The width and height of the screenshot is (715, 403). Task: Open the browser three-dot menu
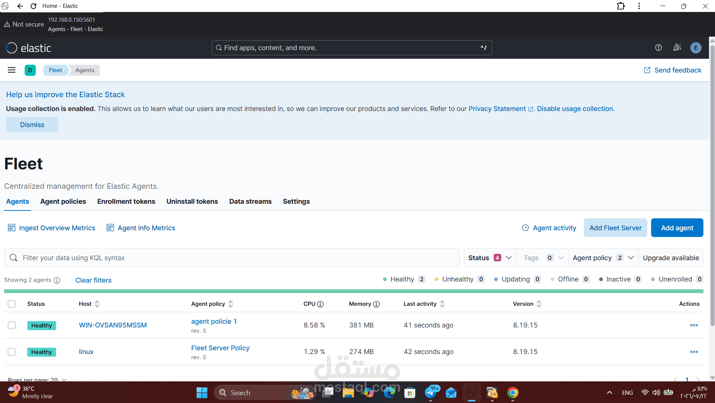coord(639,6)
